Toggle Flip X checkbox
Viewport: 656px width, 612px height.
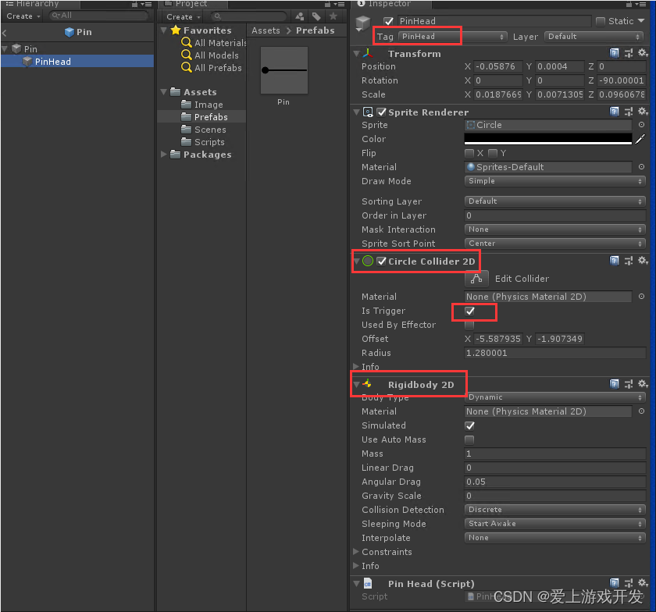tap(469, 153)
